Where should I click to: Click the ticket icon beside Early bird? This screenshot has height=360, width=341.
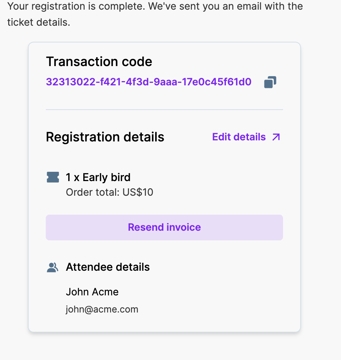pyautogui.click(x=53, y=177)
